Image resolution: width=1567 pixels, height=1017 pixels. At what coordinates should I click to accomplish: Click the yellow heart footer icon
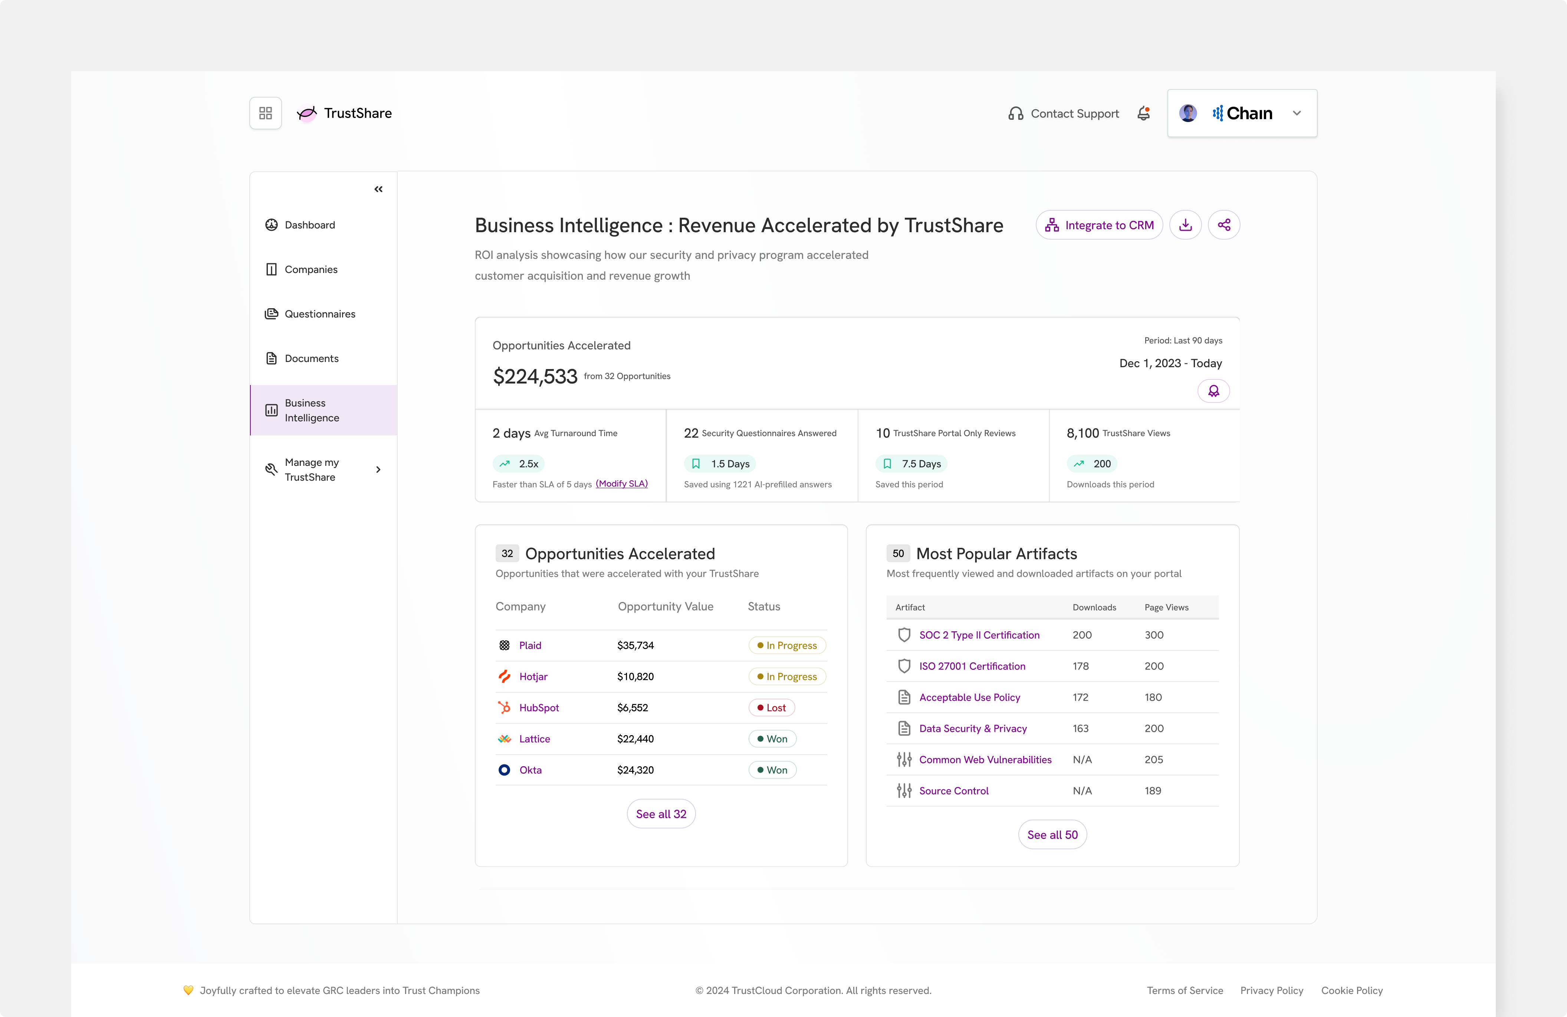point(188,991)
